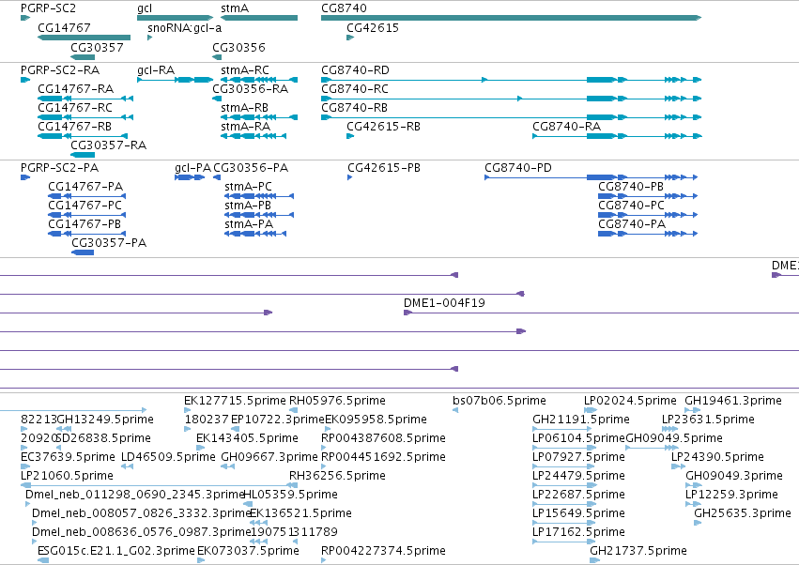Click the stmA-RB transcript label

(x=245, y=108)
